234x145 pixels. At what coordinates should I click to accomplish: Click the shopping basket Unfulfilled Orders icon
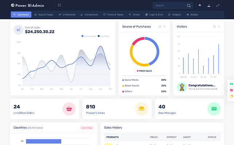(x=69, y=109)
